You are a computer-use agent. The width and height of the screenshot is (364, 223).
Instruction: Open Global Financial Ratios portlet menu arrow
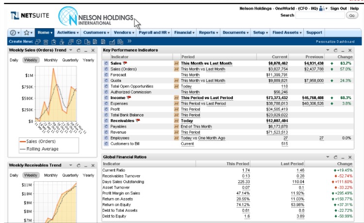[328, 157]
